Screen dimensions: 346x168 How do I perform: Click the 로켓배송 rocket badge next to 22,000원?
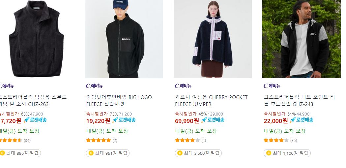301,120
